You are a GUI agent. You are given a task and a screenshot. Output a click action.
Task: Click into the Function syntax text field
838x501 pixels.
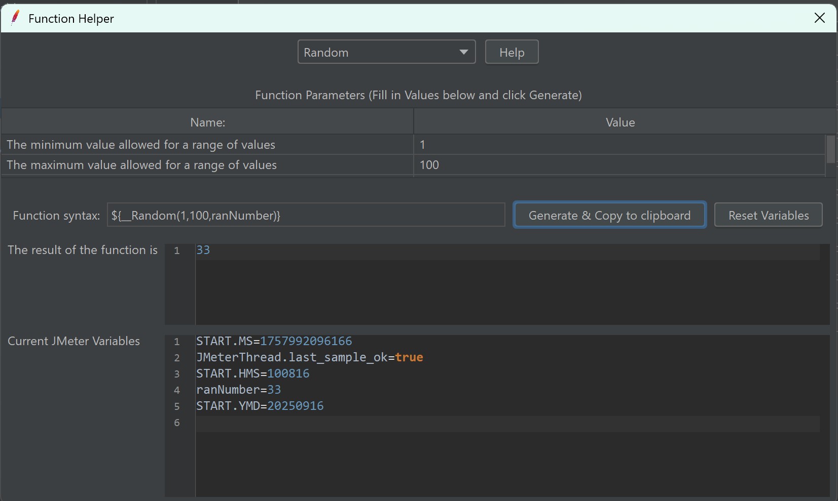305,215
